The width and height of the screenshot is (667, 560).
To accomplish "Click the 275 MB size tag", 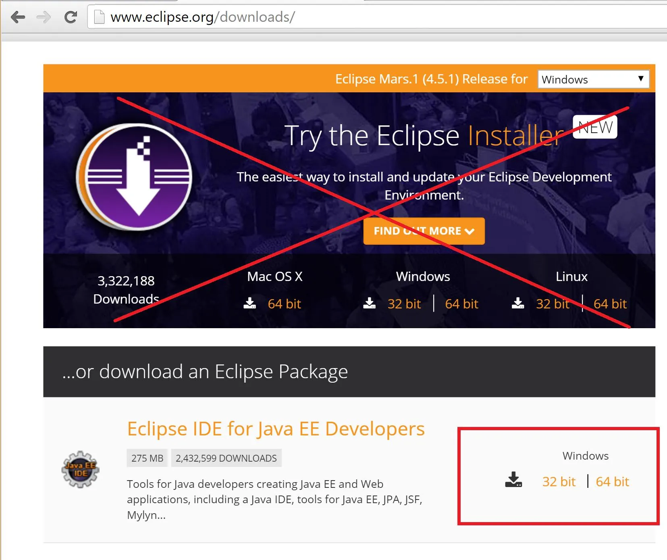I will 147,458.
